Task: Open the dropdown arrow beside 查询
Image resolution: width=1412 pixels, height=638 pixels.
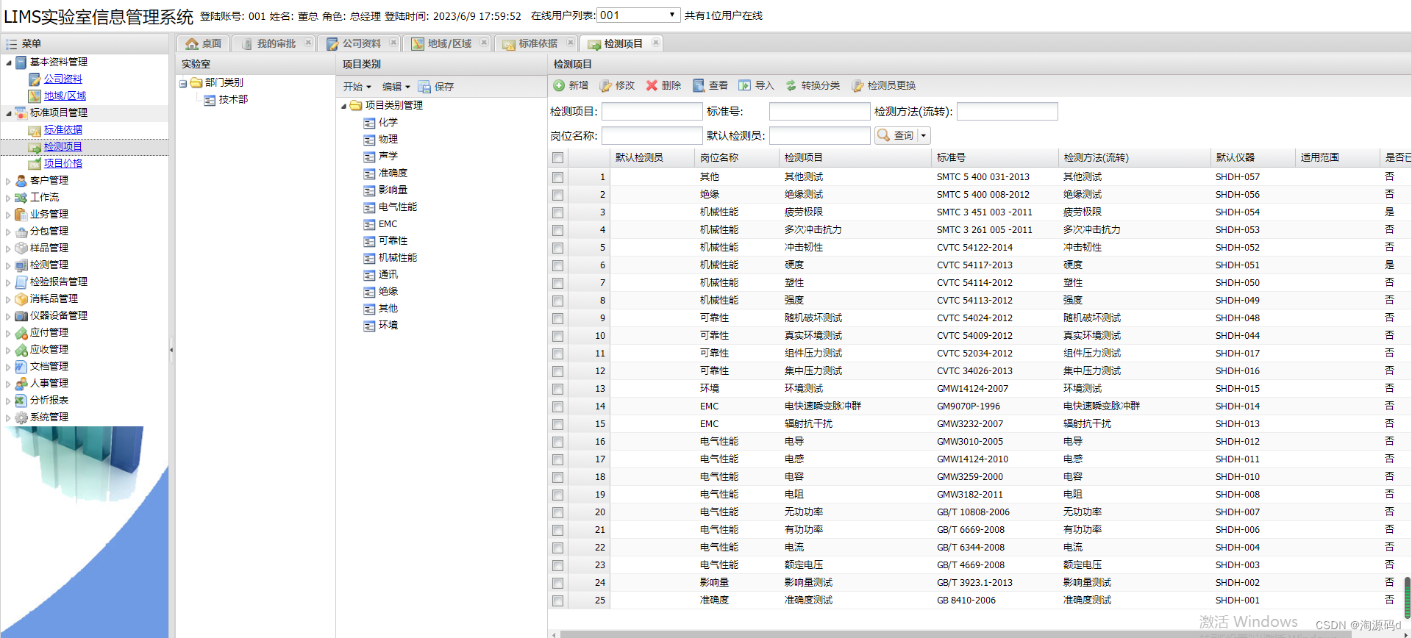Action: [924, 135]
